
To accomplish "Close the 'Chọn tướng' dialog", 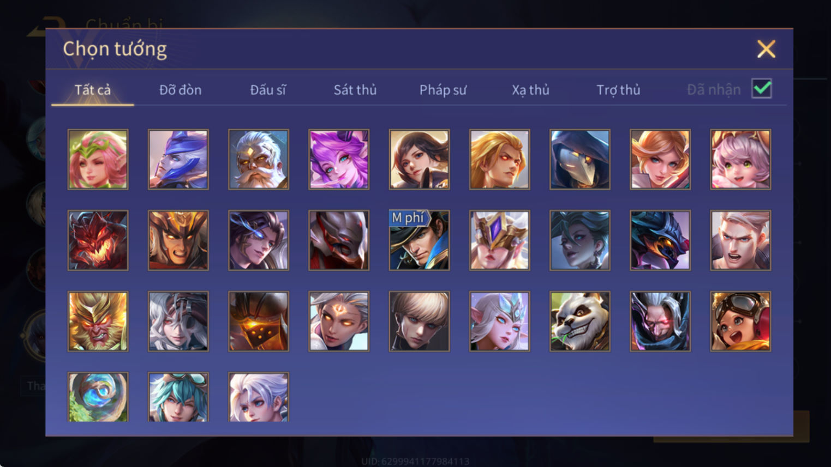I will (x=766, y=49).
